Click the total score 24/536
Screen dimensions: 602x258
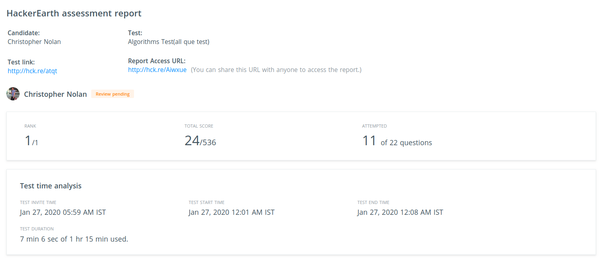coord(200,141)
